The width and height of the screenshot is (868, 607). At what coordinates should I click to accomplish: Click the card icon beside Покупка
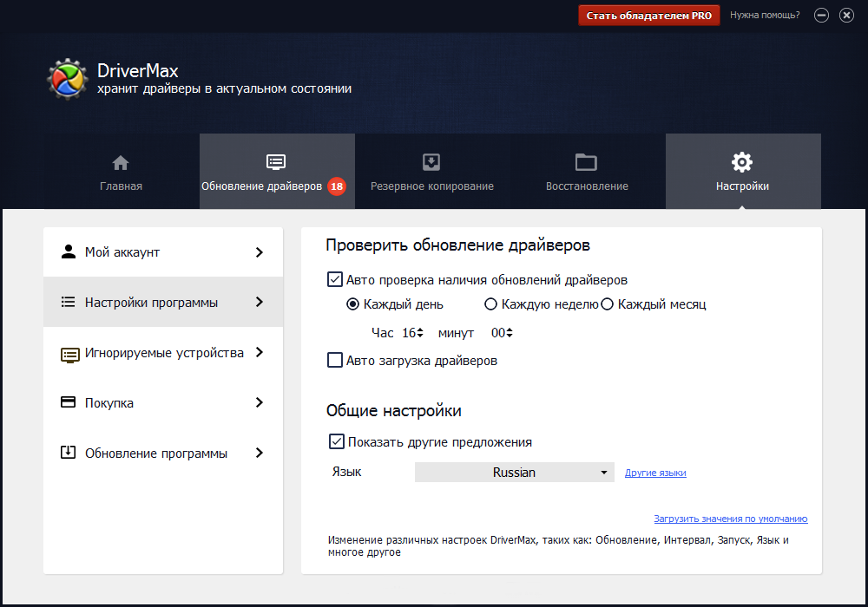click(68, 401)
